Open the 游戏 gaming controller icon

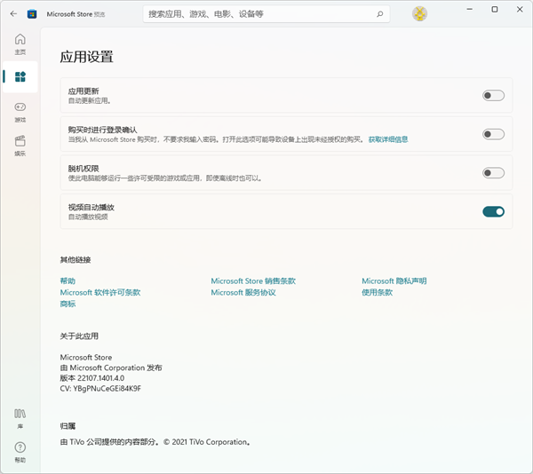click(20, 110)
